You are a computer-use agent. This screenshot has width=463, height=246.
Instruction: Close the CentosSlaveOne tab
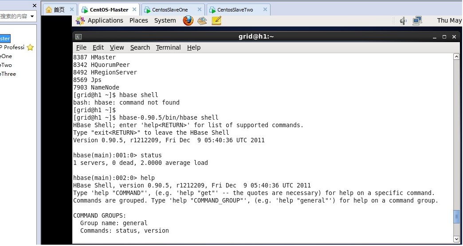pos(200,9)
